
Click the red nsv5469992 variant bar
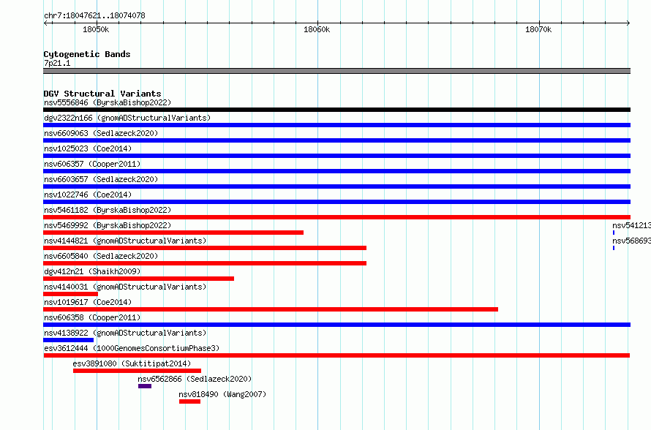(173, 233)
